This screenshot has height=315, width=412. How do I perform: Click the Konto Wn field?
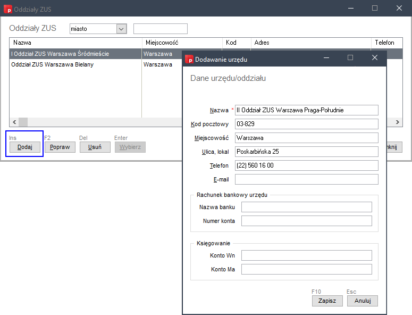(x=307, y=255)
